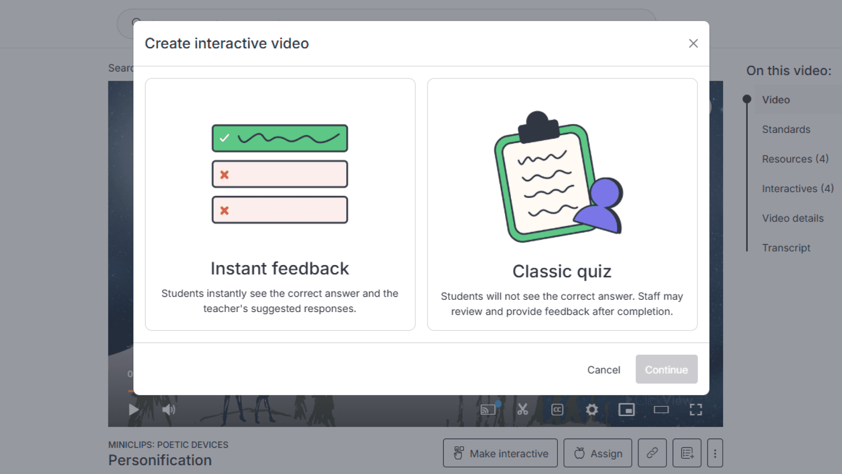Screen dimensions: 842x474
Task: Toggle picture-in-picture mode icon
Action: [x=626, y=410]
